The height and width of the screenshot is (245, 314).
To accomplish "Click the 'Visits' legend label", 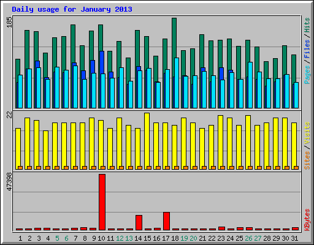I will 307,133.
